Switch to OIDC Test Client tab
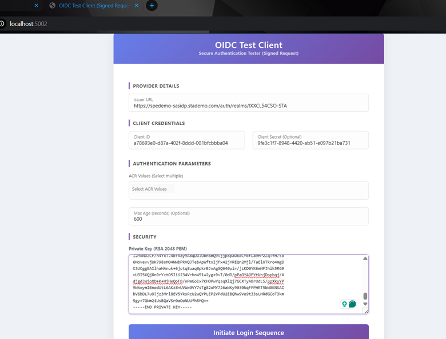The height and width of the screenshot is (339, 446). (x=93, y=6)
